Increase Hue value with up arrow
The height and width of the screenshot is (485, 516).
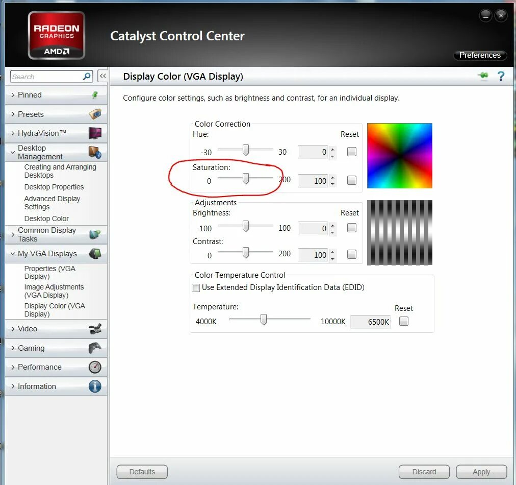coord(332,149)
